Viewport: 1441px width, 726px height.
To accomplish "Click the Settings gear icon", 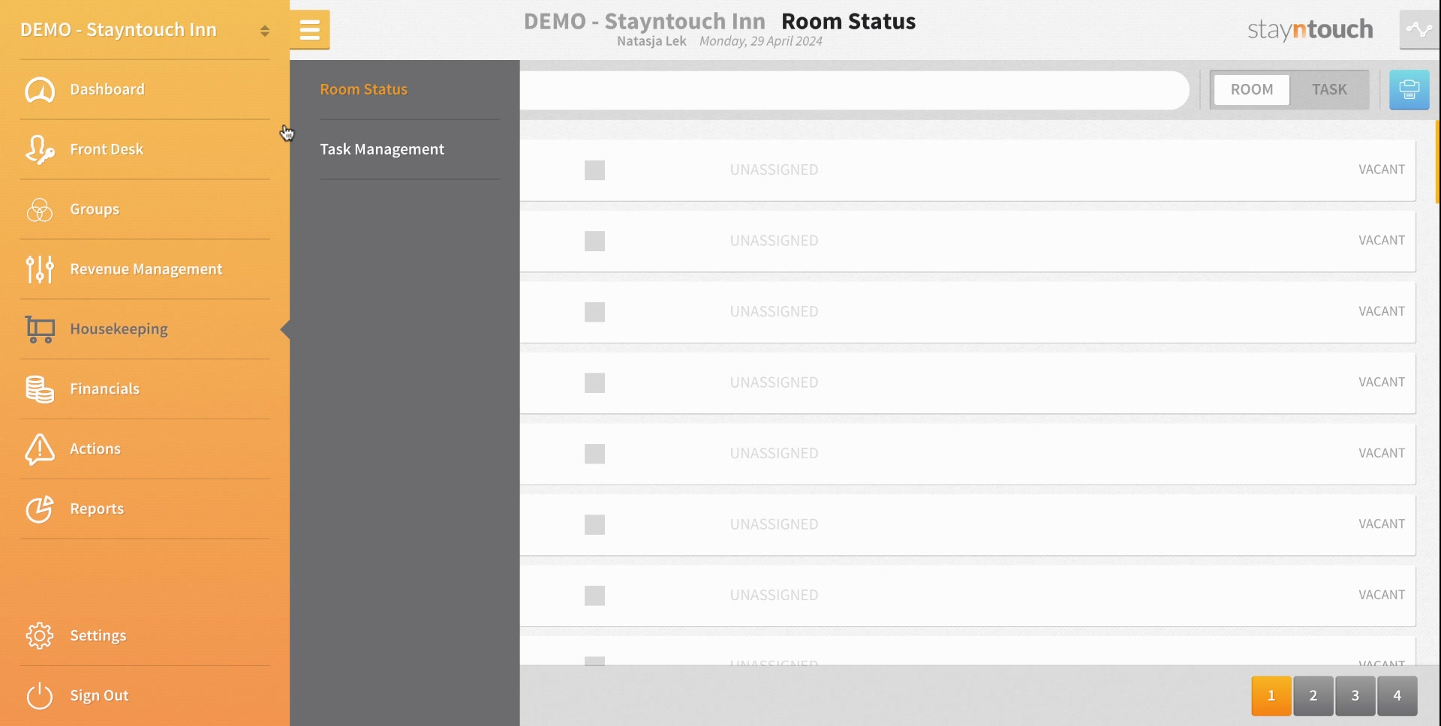I will pyautogui.click(x=39, y=636).
